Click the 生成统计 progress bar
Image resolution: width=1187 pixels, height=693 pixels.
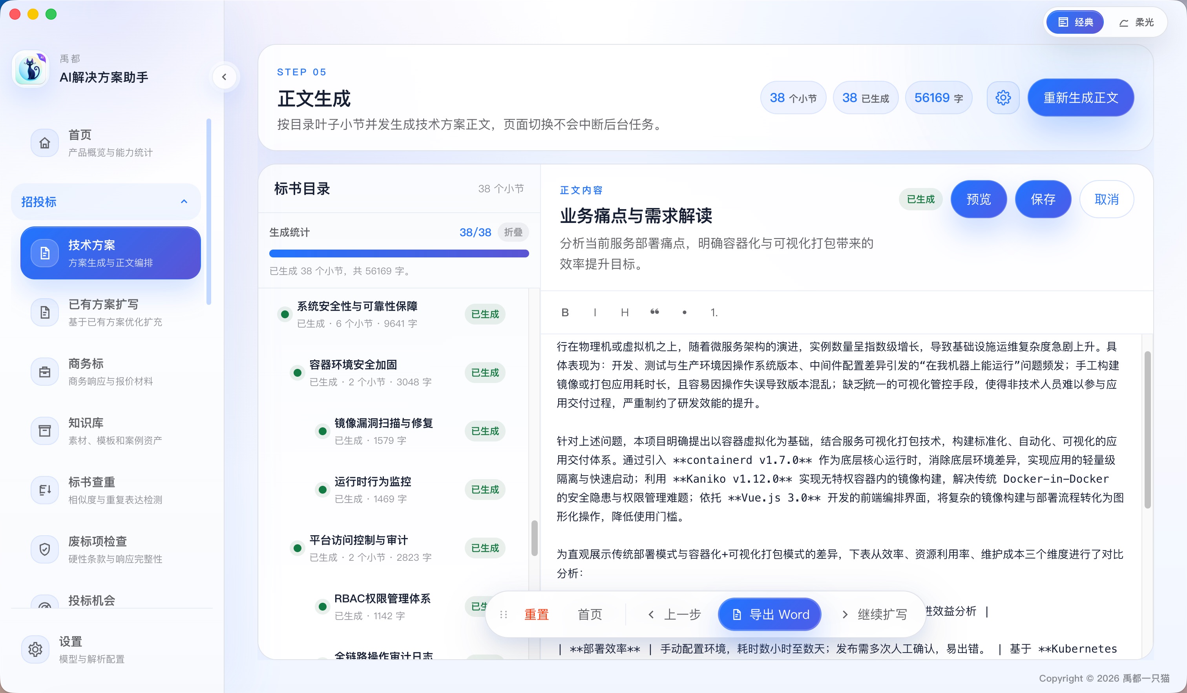tap(399, 253)
